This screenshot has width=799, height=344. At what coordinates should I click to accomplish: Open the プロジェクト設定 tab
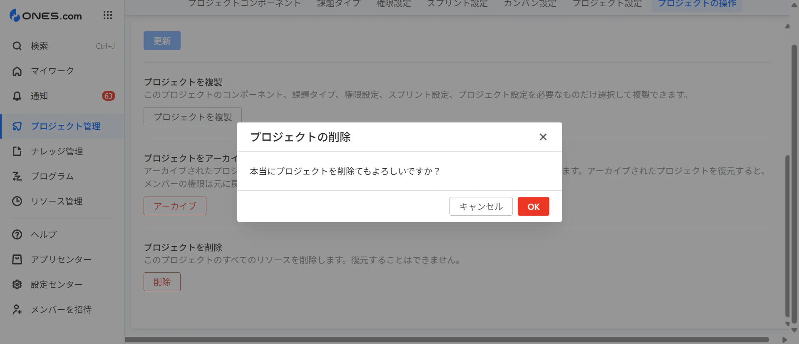tap(607, 4)
